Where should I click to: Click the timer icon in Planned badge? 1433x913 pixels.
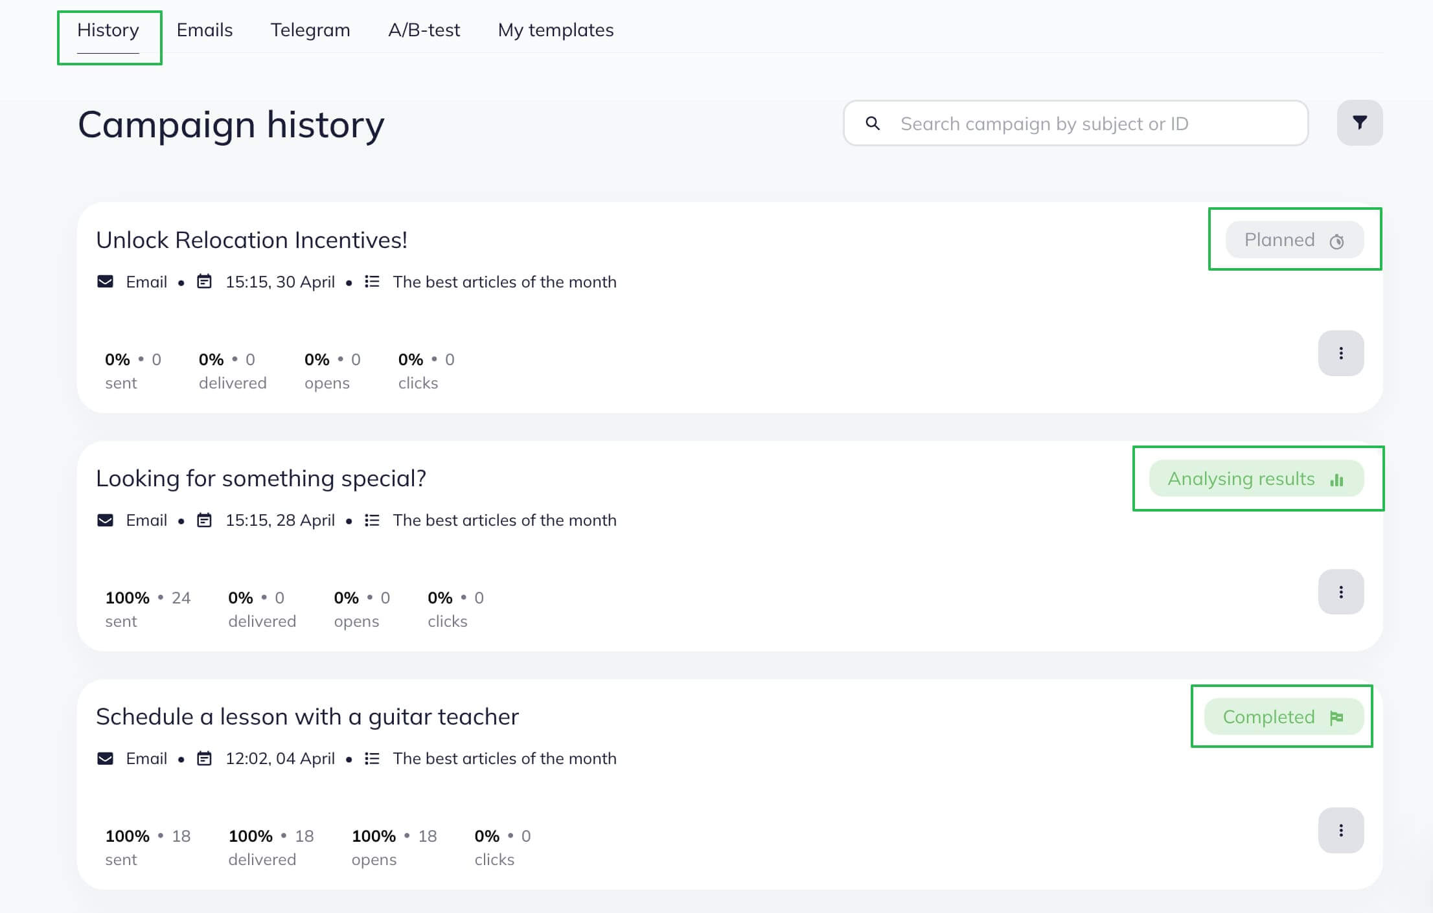point(1336,241)
